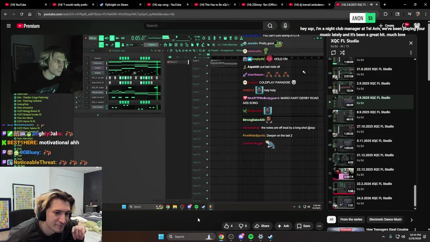Open 5.11.2025 XQC FL Studio video thumbnail
430x242 pixels.
344,145
